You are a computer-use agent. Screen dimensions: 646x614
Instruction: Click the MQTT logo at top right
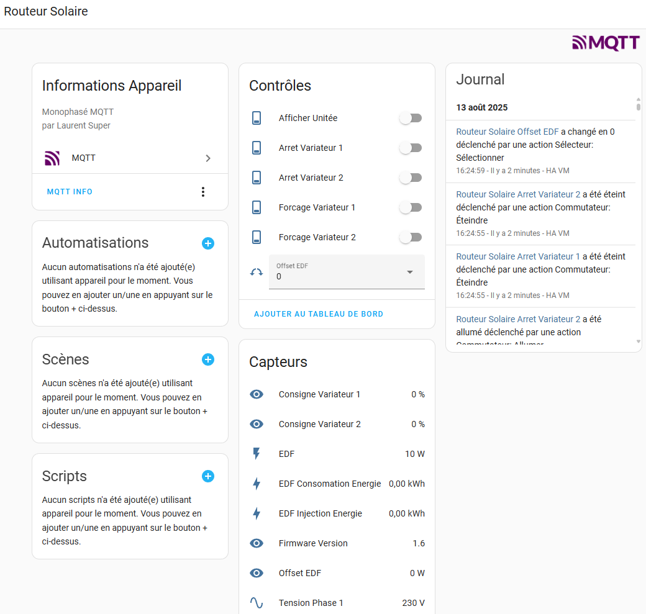(606, 43)
